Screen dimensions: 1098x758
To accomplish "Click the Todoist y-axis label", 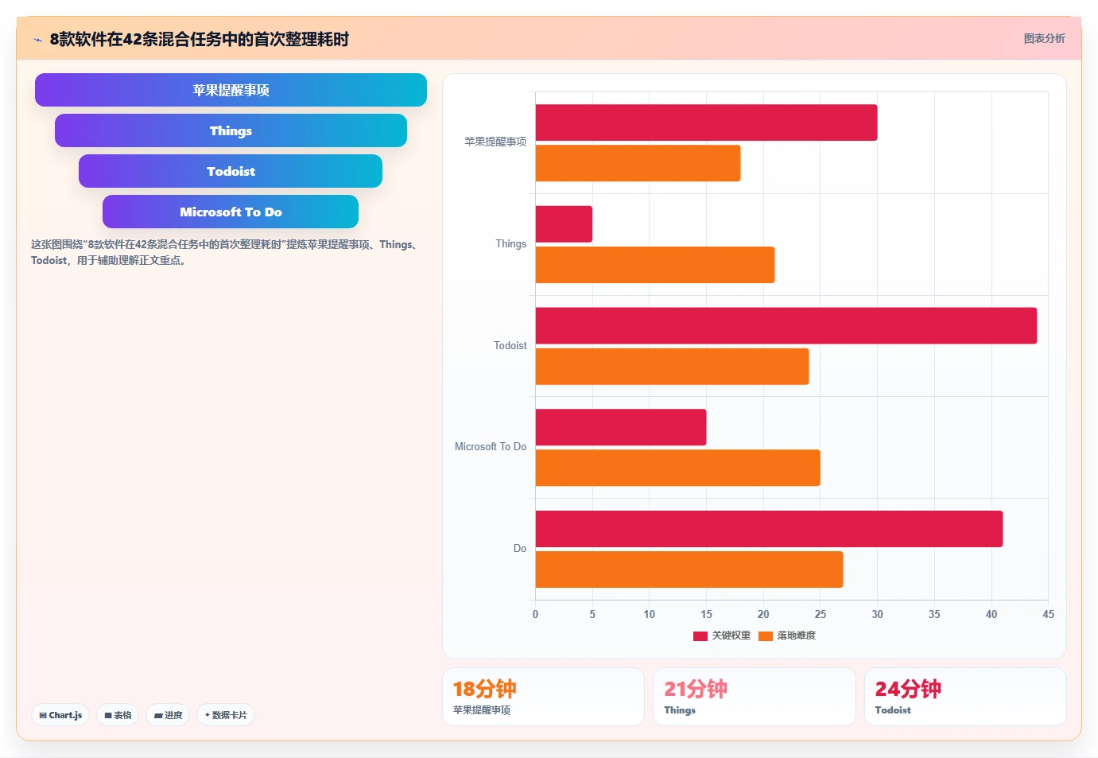I will point(510,345).
